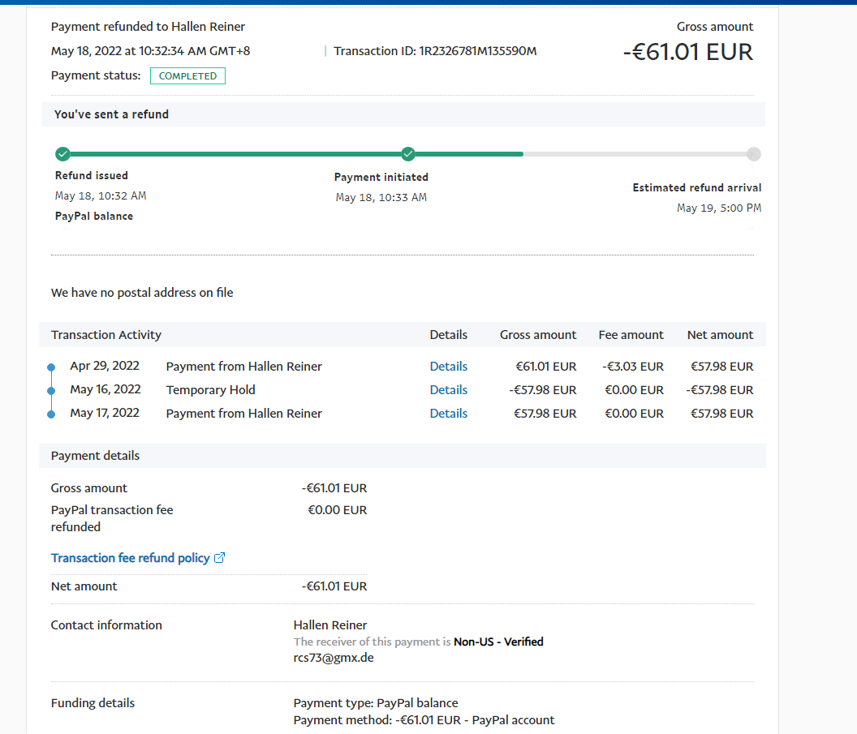Click the Payment details section header
This screenshot has height=734, width=857.
click(x=95, y=456)
